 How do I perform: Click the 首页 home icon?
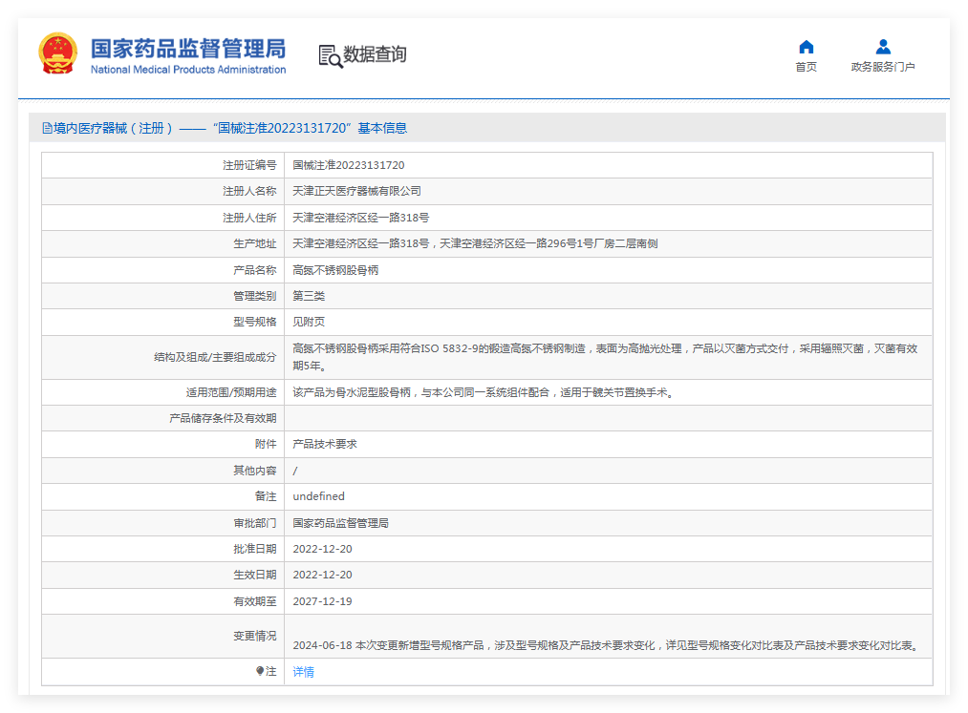(x=807, y=47)
